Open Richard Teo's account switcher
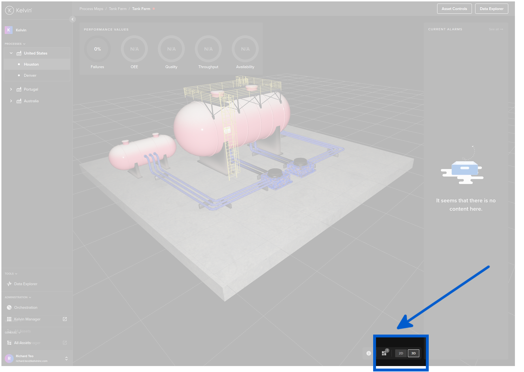 [66, 358]
